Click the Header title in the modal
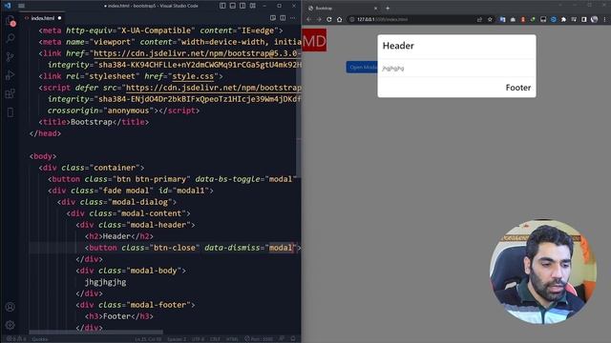This screenshot has width=611, height=343. point(398,46)
